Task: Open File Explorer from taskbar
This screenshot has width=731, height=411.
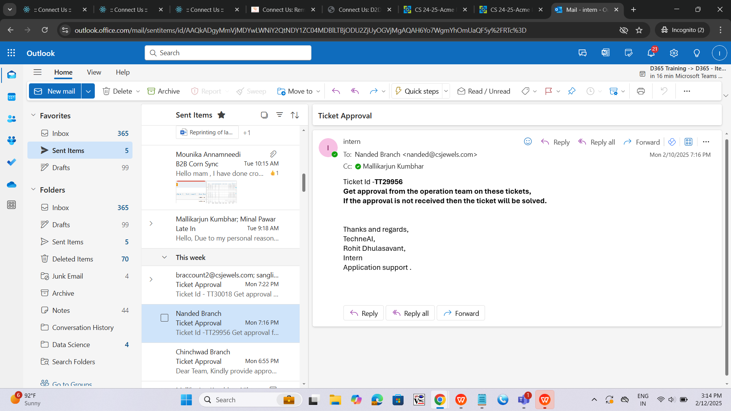Action: (335, 400)
